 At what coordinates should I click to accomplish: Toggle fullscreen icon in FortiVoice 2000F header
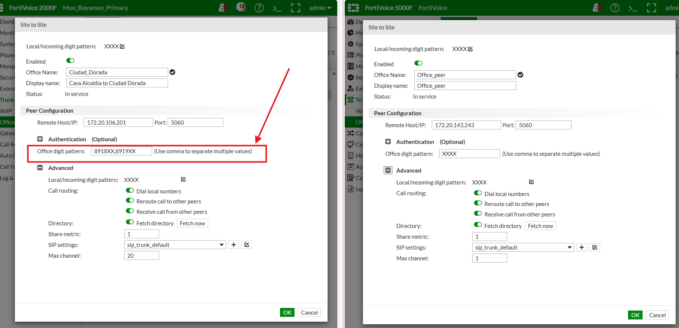point(296,8)
